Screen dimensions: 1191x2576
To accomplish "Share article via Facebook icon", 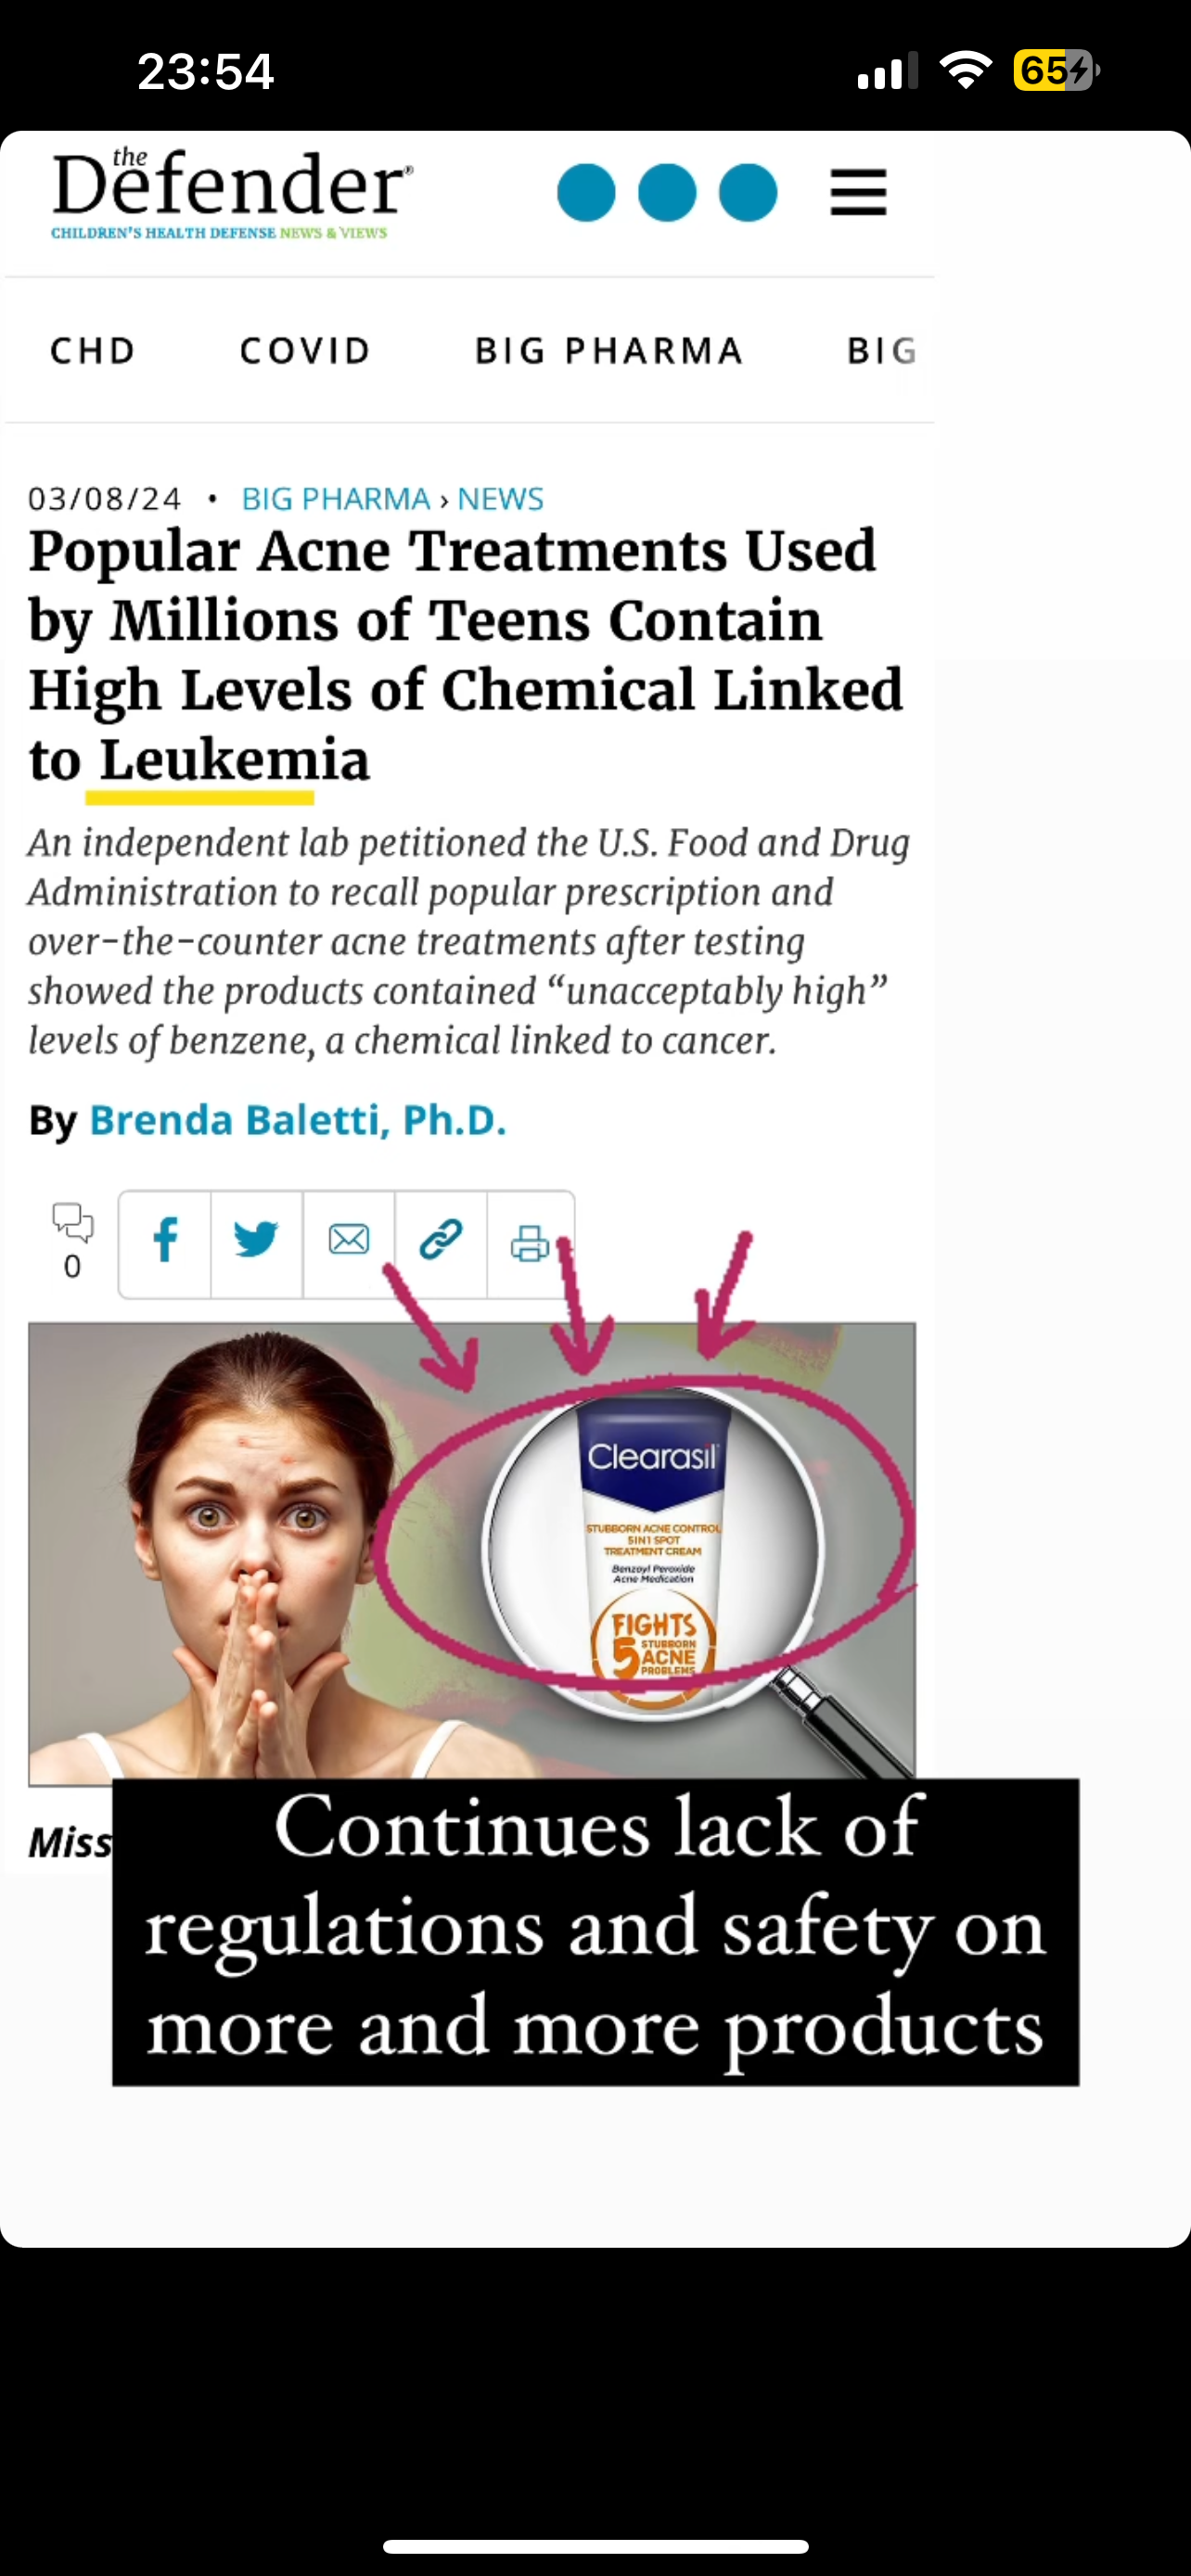I will click(165, 1243).
